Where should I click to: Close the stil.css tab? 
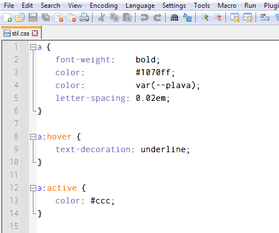click(x=35, y=33)
